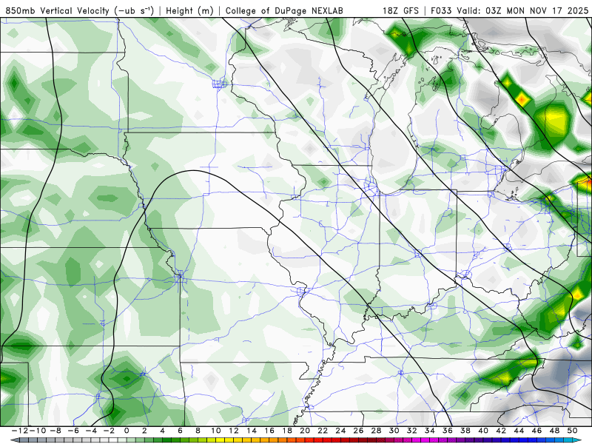This screenshot has height=444, width=592.
Task: Click the '-4' legend scale label
Action: [90, 431]
